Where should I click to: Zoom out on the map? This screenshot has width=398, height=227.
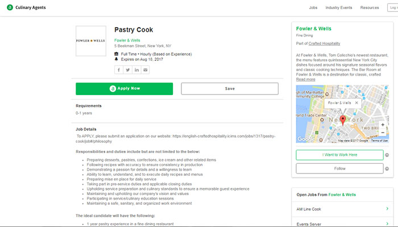pyautogui.click(x=383, y=133)
